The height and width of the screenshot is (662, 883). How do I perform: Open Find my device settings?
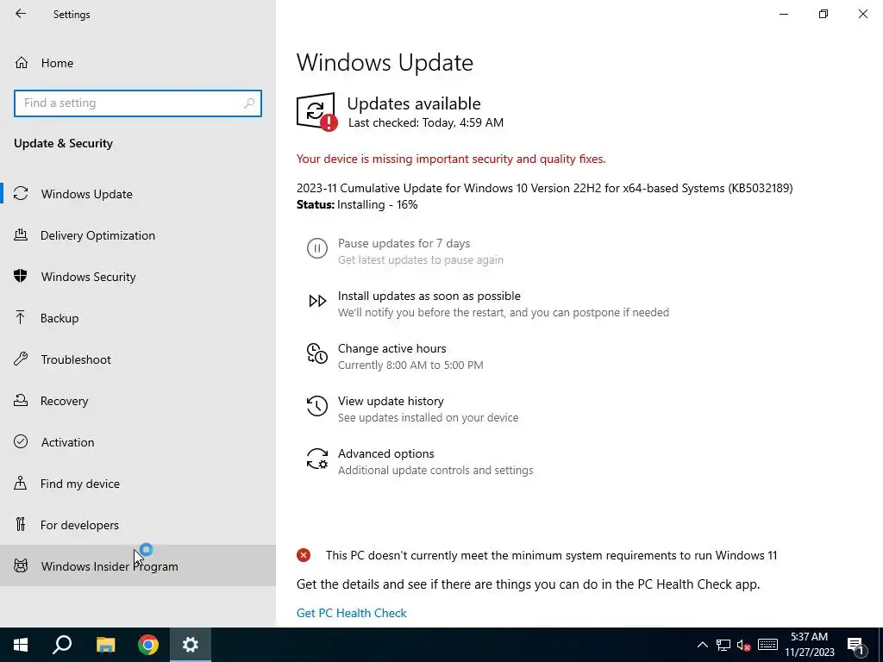coord(138,484)
